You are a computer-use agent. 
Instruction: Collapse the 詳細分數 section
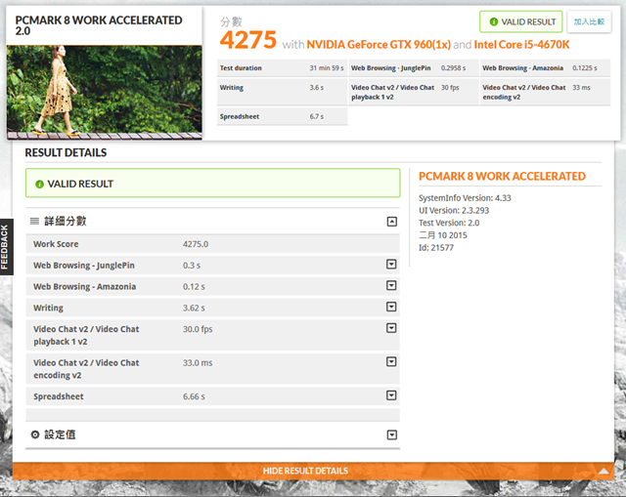[392, 222]
